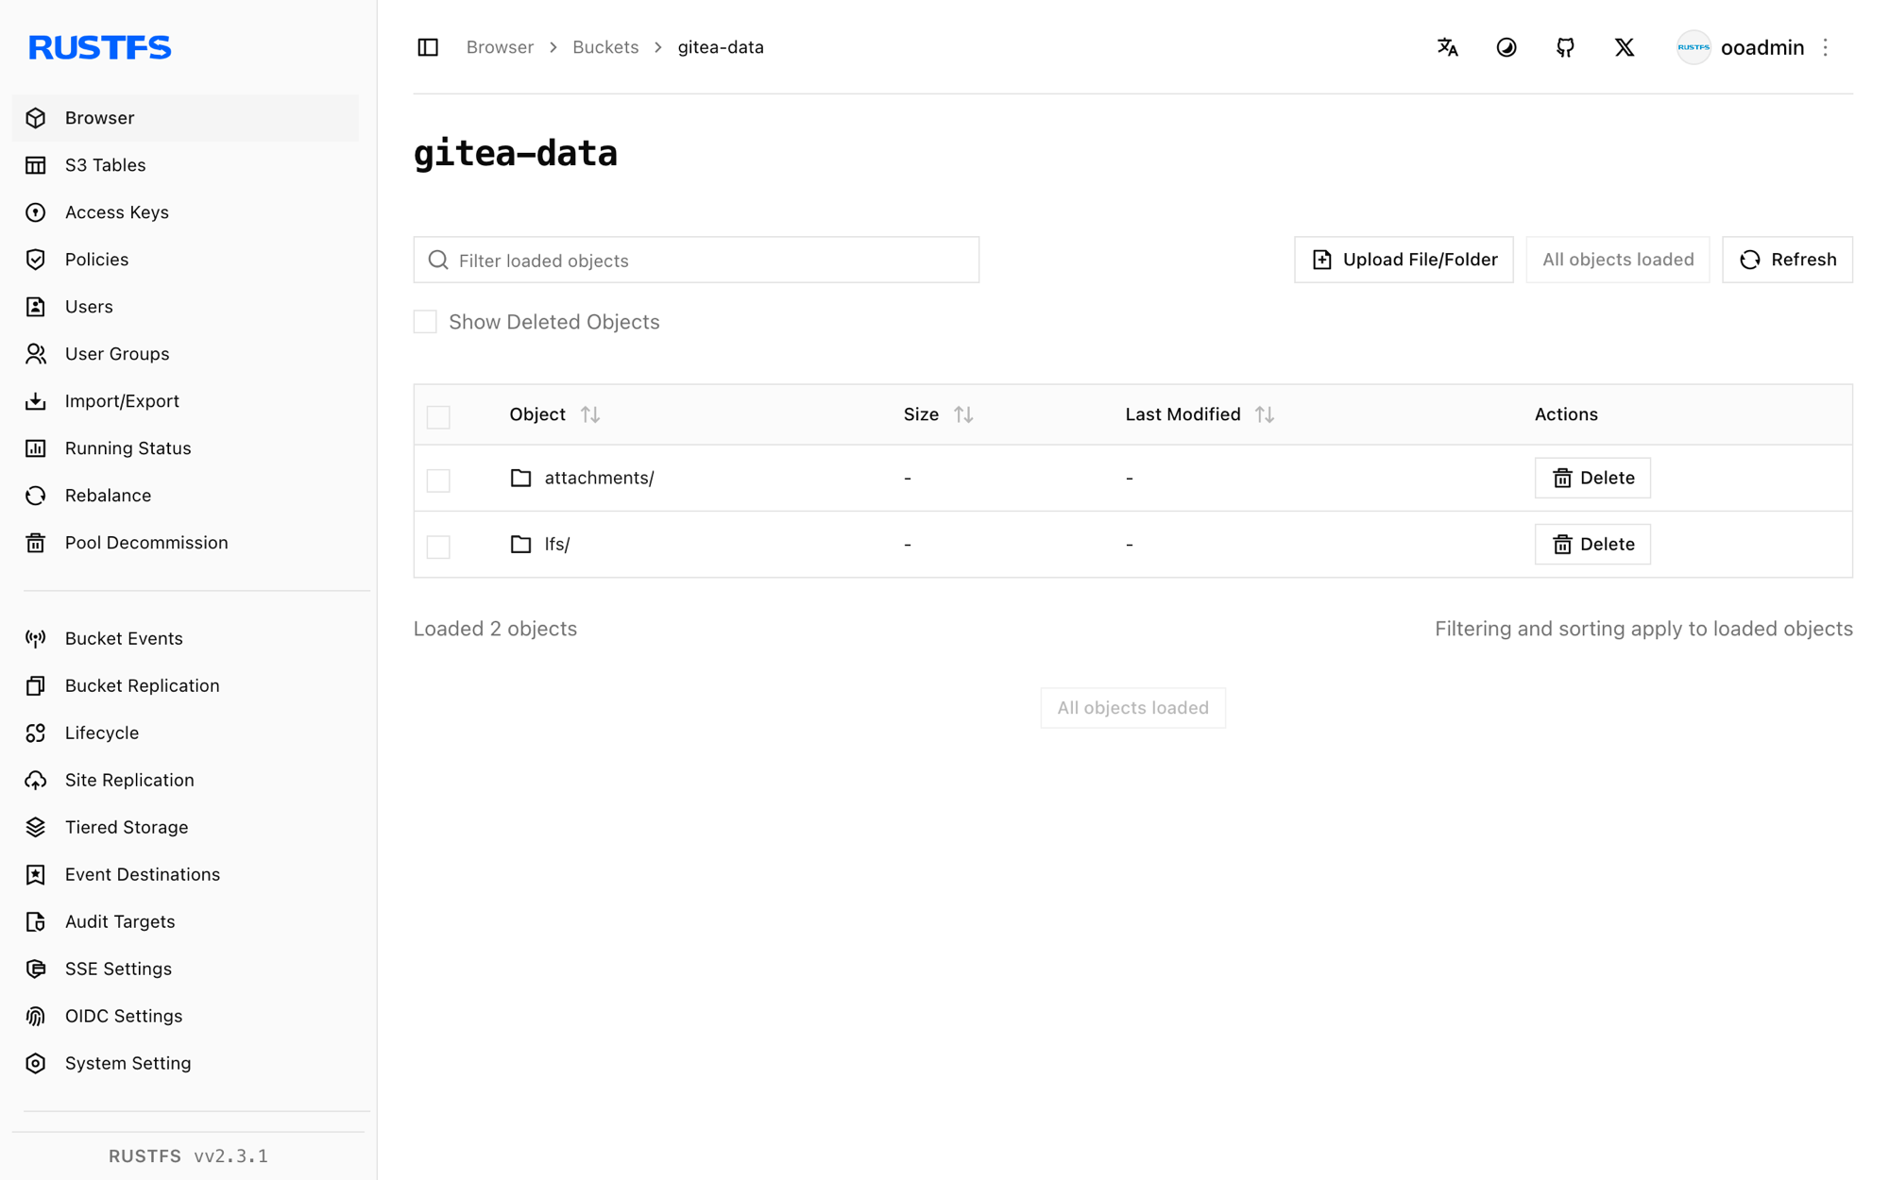Click the ooadmin avatar image

(1693, 47)
